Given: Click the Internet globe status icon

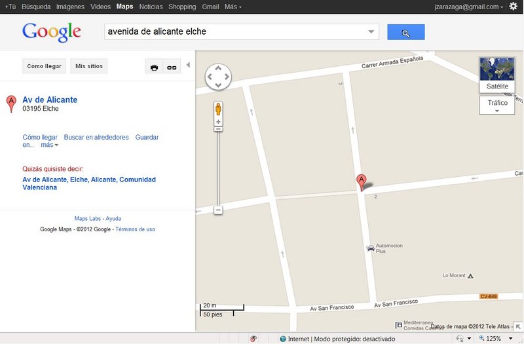Looking at the screenshot, I should [283, 339].
